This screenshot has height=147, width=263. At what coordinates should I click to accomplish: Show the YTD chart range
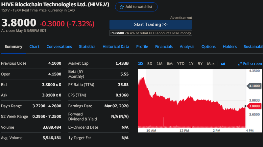180,64
